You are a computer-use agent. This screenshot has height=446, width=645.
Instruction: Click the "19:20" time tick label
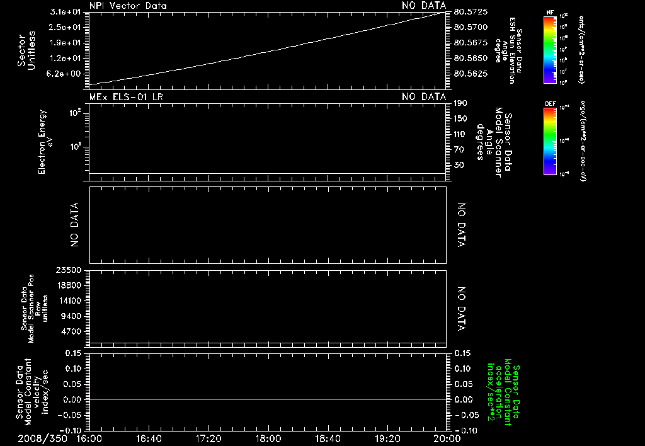(387, 438)
